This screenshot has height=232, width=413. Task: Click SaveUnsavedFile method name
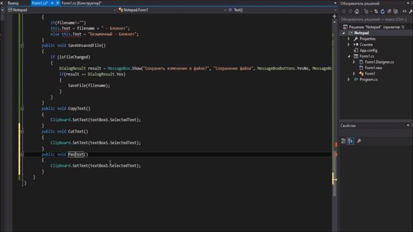coord(85,46)
